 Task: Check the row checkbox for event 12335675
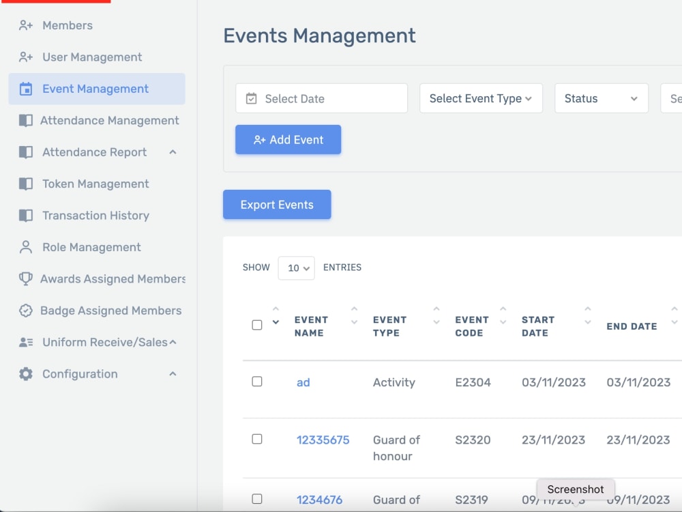257,439
